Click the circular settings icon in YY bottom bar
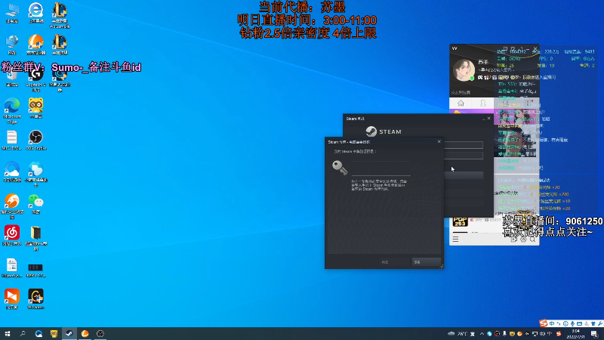The height and width of the screenshot is (340, 604). pyautogui.click(x=523, y=240)
